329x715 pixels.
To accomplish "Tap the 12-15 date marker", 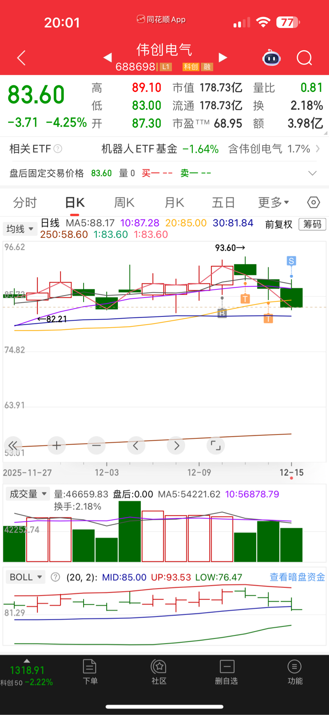I will 291,472.
